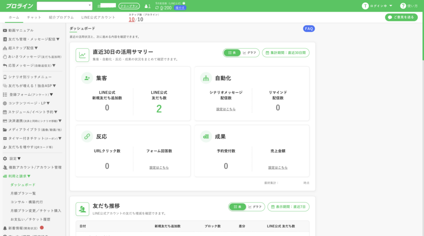Screen dimensions: 424x236
Task: Open ダッシュボード in sidebar
Action: click(23, 185)
